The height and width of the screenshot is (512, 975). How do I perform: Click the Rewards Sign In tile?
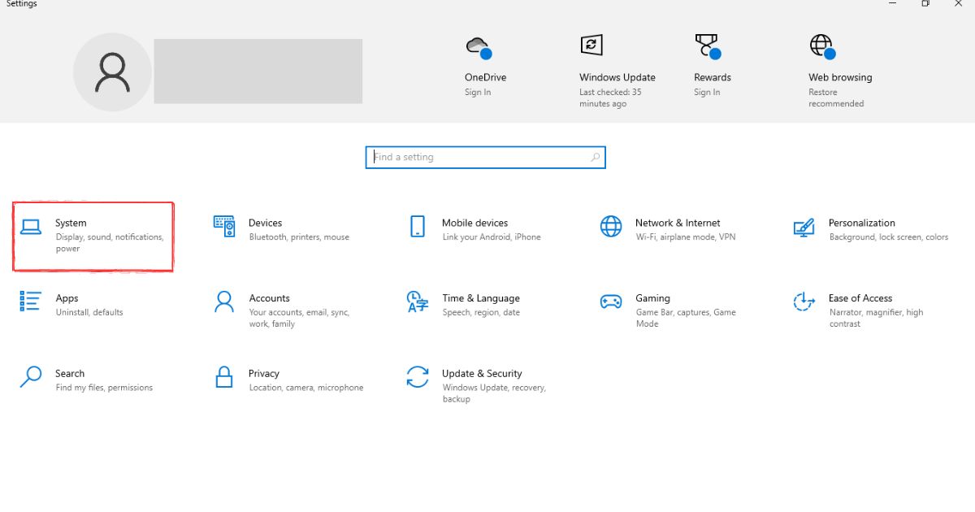click(x=712, y=77)
